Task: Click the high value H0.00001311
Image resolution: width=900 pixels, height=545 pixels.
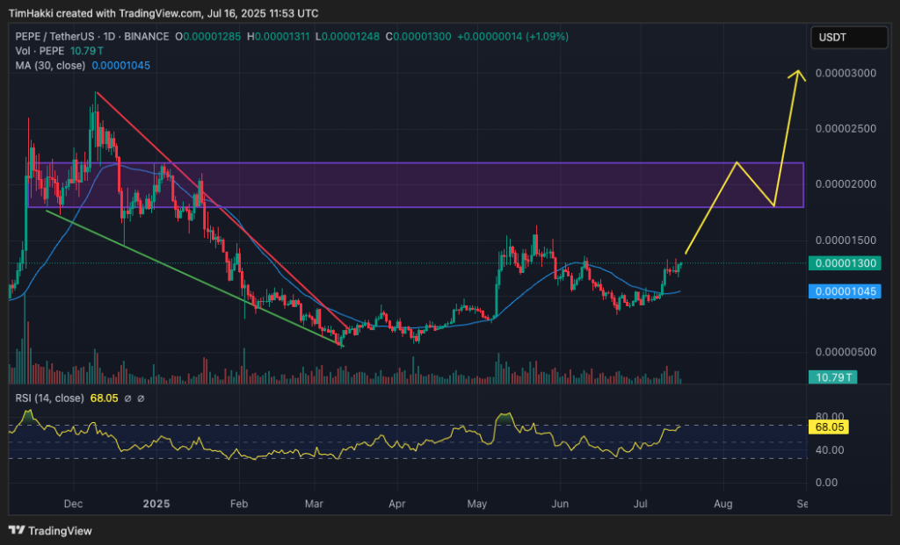Action: pos(279,37)
